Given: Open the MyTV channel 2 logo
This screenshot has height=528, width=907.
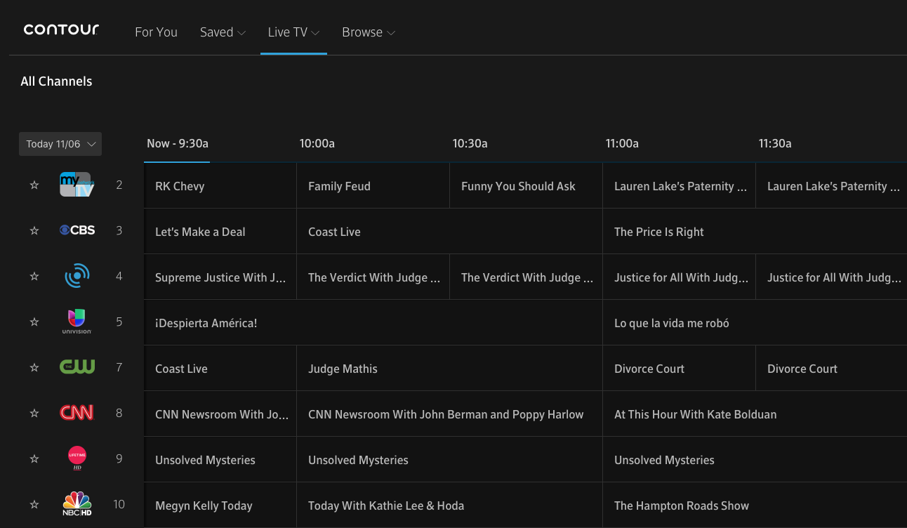Looking at the screenshot, I should click(x=77, y=185).
